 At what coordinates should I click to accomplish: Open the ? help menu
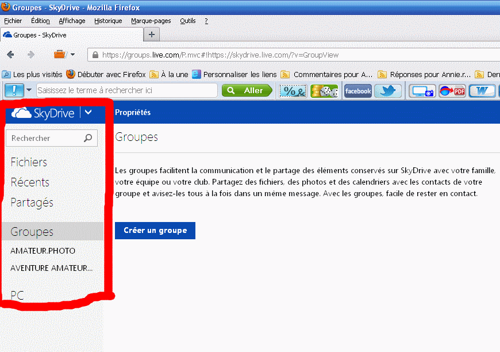[206, 21]
